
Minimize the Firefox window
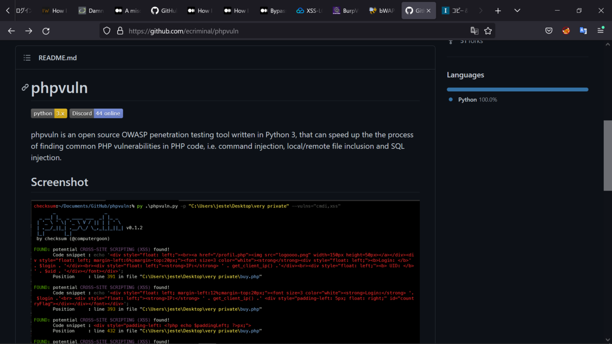click(x=557, y=11)
